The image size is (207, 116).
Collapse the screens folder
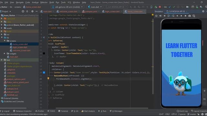(5, 41)
